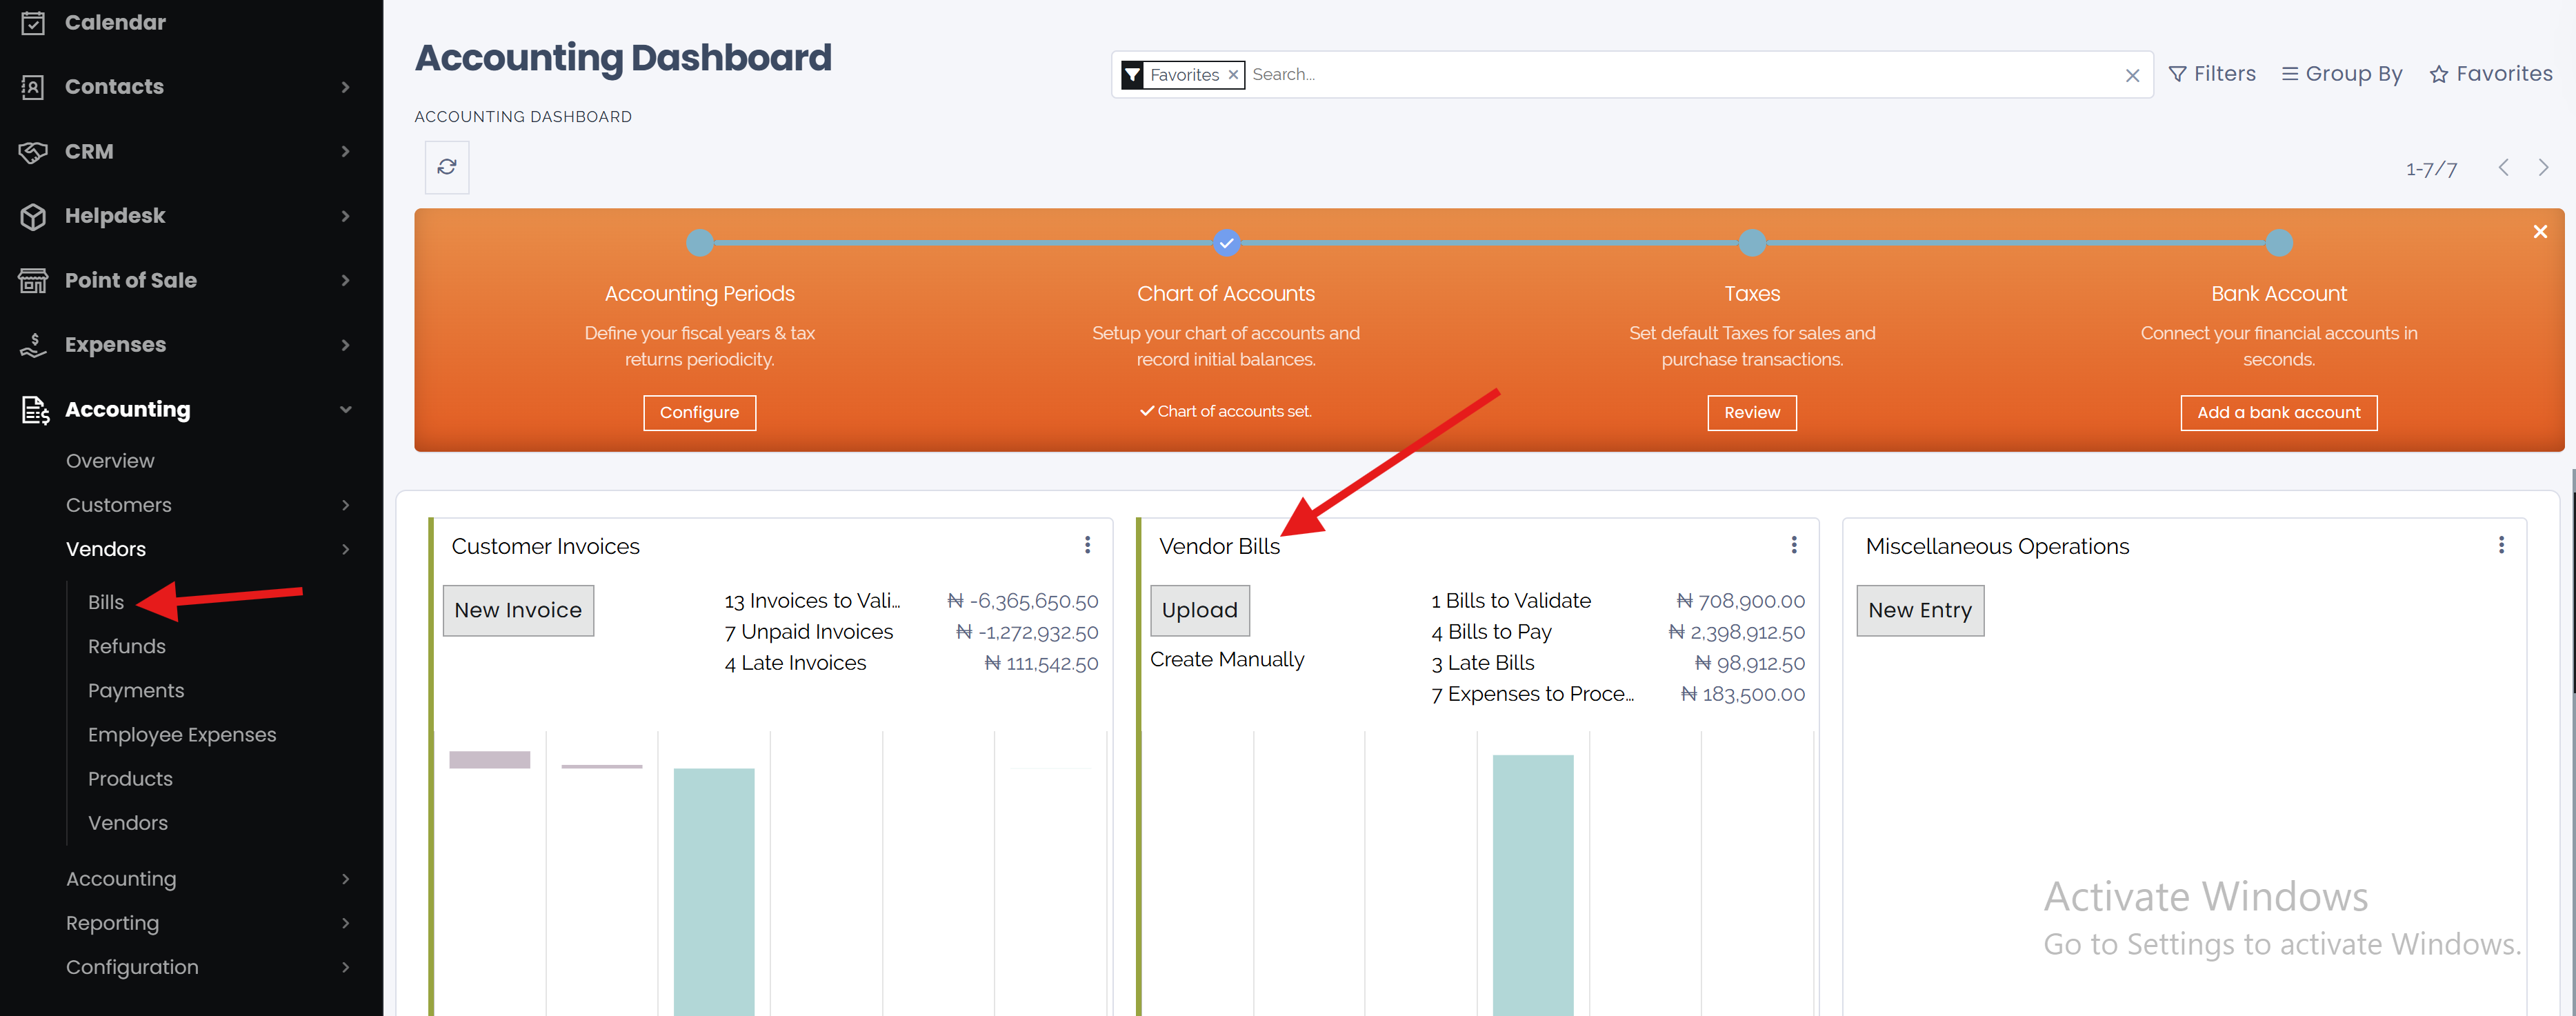The image size is (2576, 1016).
Task: Open the Calendar sidebar icon
Action: [33, 22]
